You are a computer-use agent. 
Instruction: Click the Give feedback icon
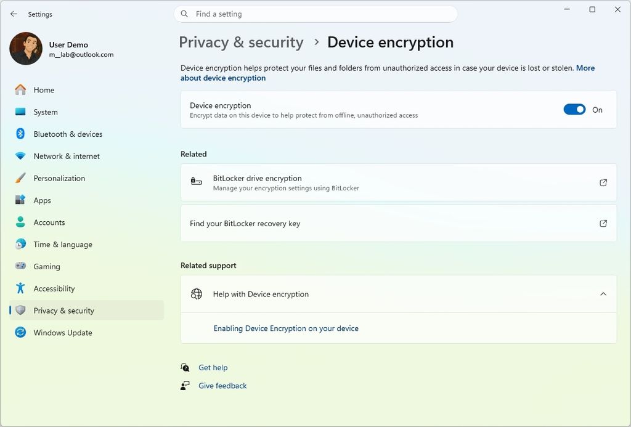[x=185, y=386]
